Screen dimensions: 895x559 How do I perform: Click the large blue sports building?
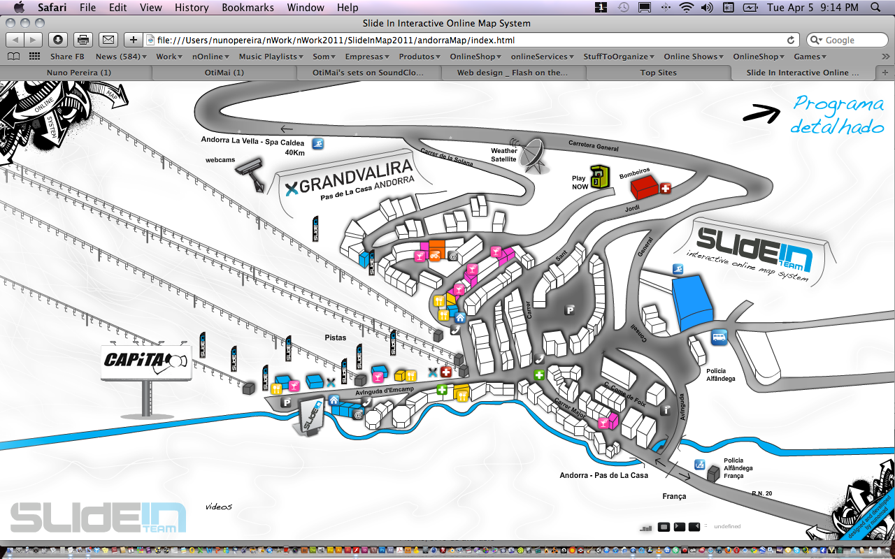(x=692, y=302)
